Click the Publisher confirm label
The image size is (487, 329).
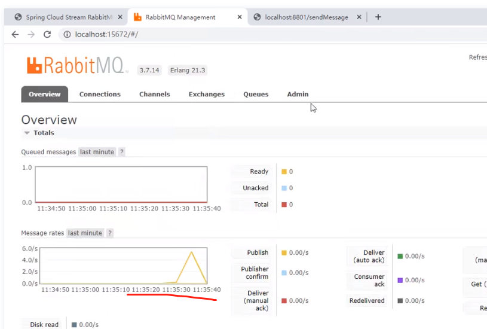[255, 273]
